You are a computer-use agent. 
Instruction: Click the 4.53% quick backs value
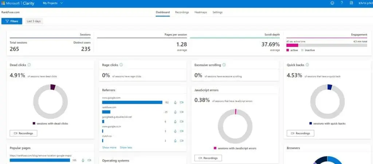(294, 76)
